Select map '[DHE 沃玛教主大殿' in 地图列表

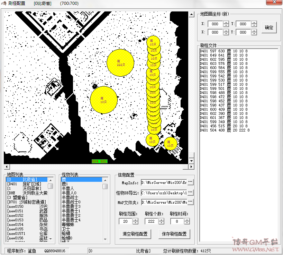27,193
